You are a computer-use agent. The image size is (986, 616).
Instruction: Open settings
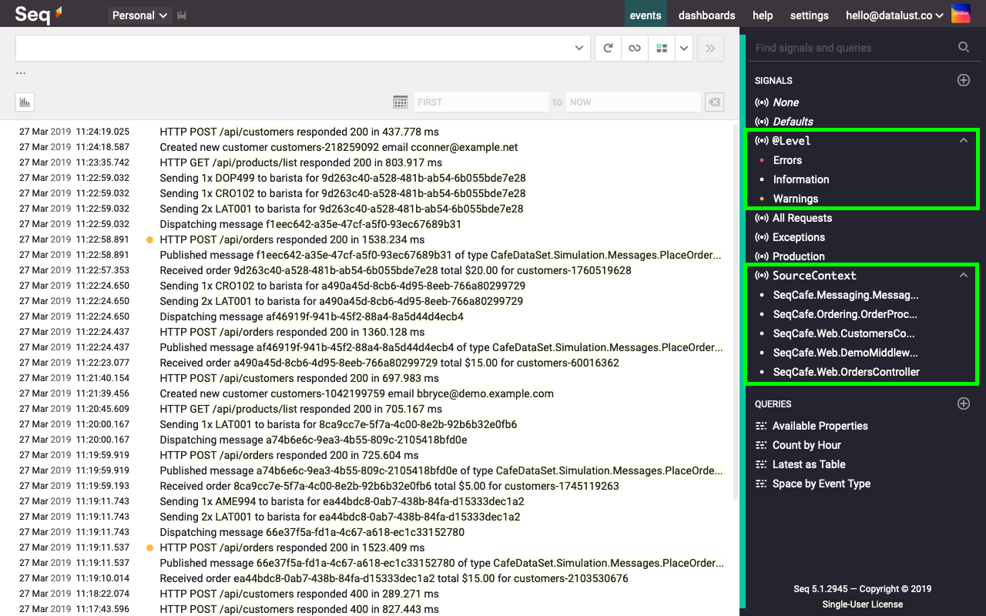click(810, 15)
